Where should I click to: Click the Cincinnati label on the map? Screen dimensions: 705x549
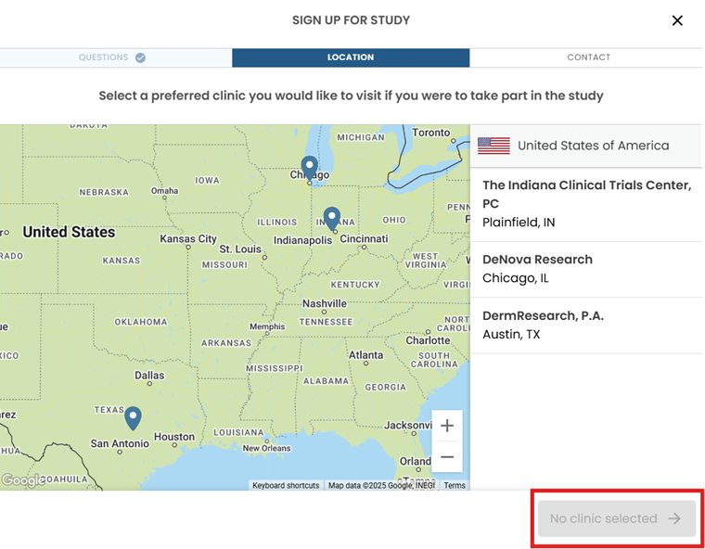point(364,238)
